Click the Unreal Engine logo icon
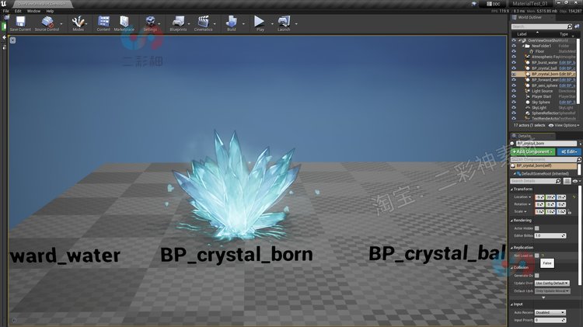 (x=4, y=4)
